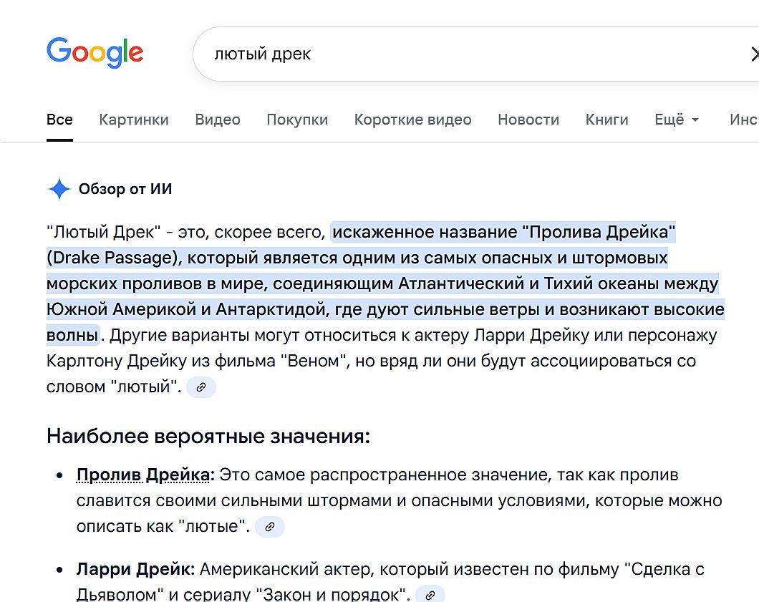
Task: Click the AI overview sparkle icon
Action: coord(59,189)
